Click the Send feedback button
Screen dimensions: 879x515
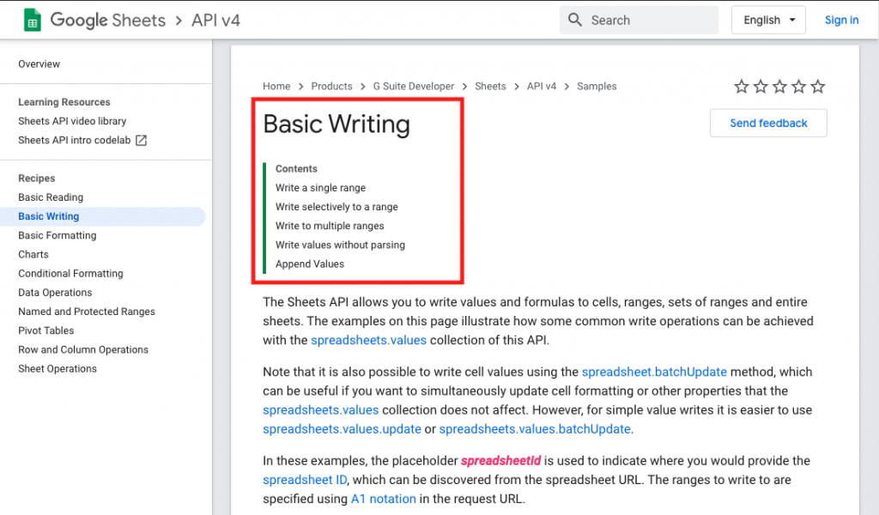click(768, 123)
